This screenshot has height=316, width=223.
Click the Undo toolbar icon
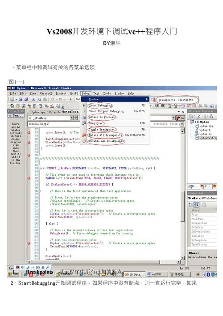(x=52, y=99)
